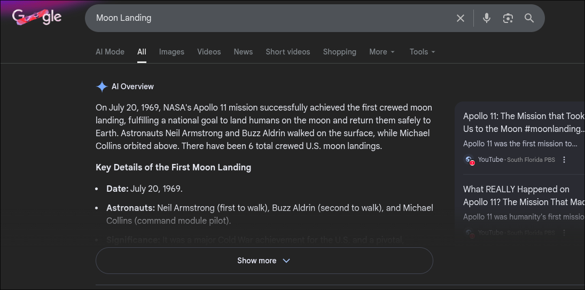Open 'What REALLY Happened on Apollo 11' link

tap(516, 195)
